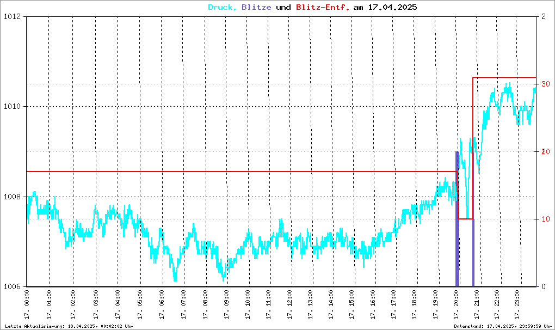Click the red right-axis value 10

click(545, 219)
